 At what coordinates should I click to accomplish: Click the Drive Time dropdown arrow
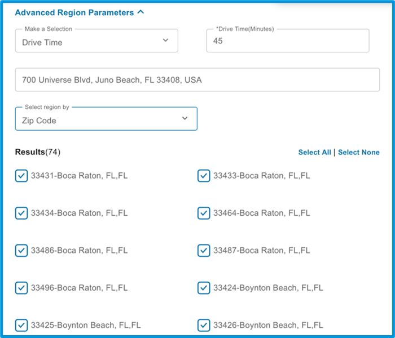(x=165, y=40)
